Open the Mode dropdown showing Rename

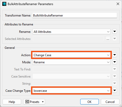tap(71, 62)
